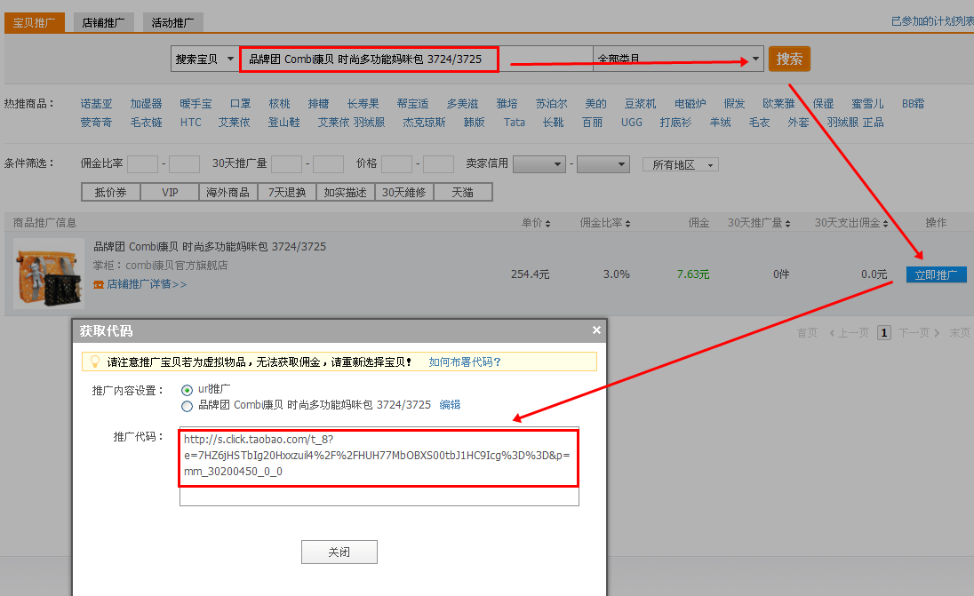Click the UGG hot product link
Viewport: 974px width, 596px height.
pyautogui.click(x=632, y=123)
